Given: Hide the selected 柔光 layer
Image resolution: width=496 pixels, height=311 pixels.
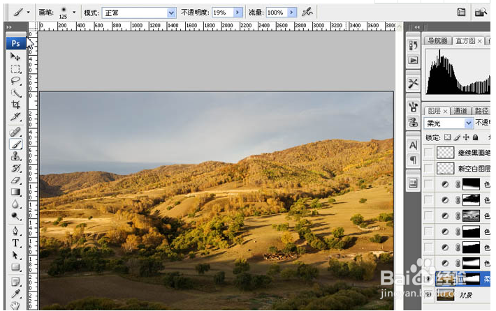Looking at the screenshot, I should click(x=428, y=279).
